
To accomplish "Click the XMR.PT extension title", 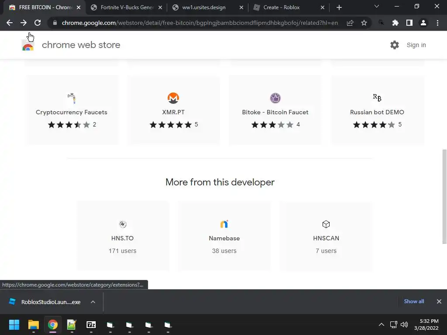I will [173, 112].
